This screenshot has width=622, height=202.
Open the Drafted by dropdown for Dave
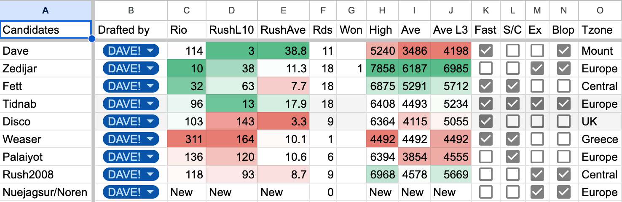click(x=131, y=51)
